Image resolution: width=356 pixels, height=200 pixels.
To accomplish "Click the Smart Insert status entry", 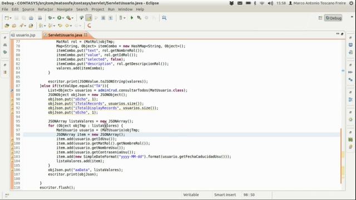I will (x=225, y=195).
